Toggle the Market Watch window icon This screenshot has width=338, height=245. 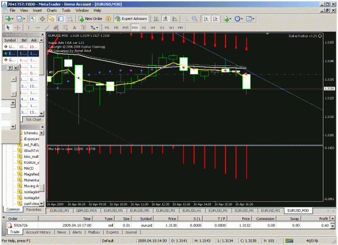pyautogui.click(x=33, y=19)
